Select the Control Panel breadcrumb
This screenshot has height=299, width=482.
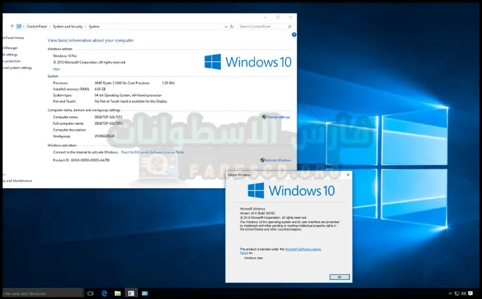[x=37, y=26]
